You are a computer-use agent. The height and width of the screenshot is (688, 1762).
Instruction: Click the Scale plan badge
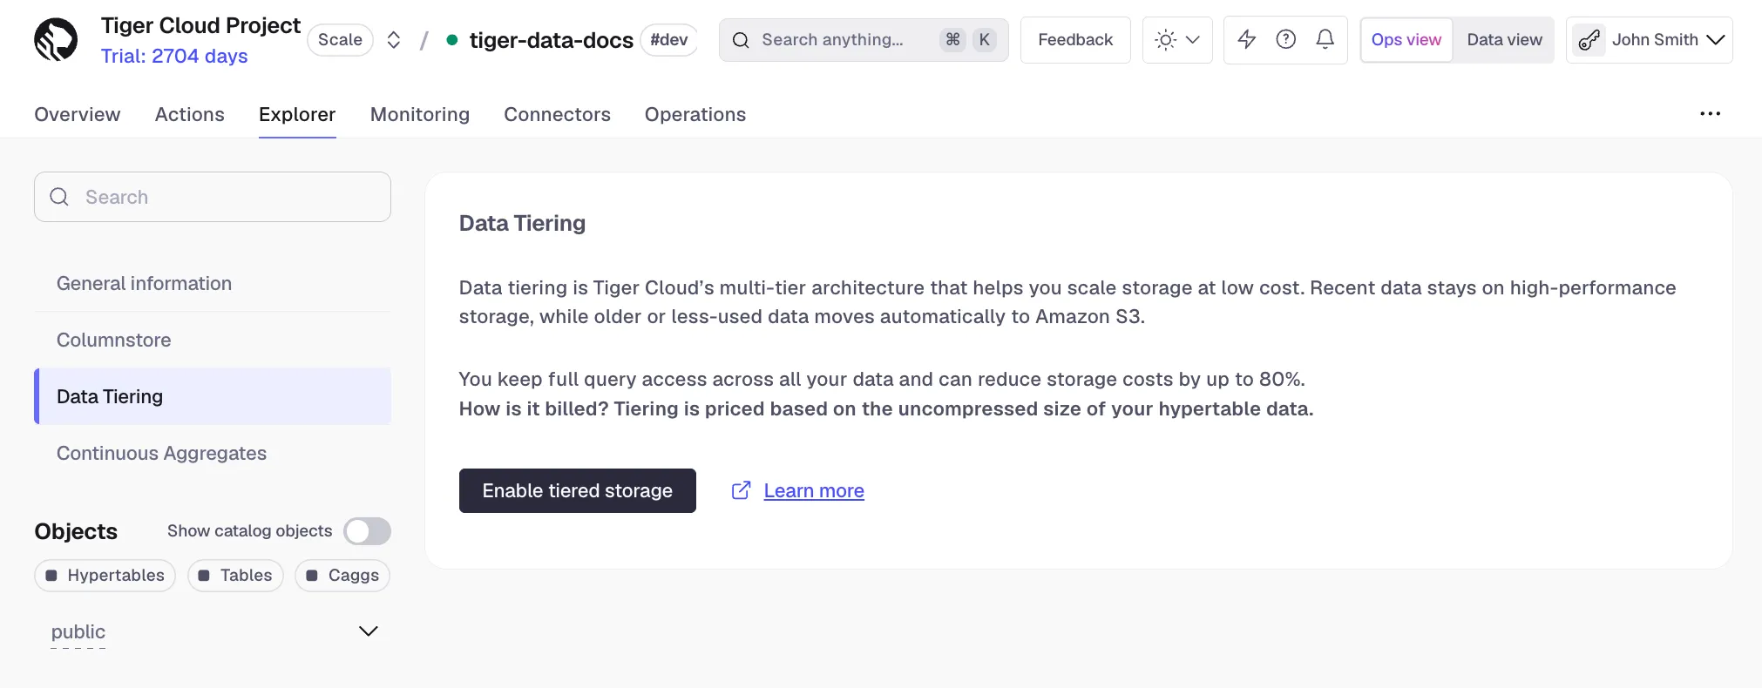click(340, 40)
